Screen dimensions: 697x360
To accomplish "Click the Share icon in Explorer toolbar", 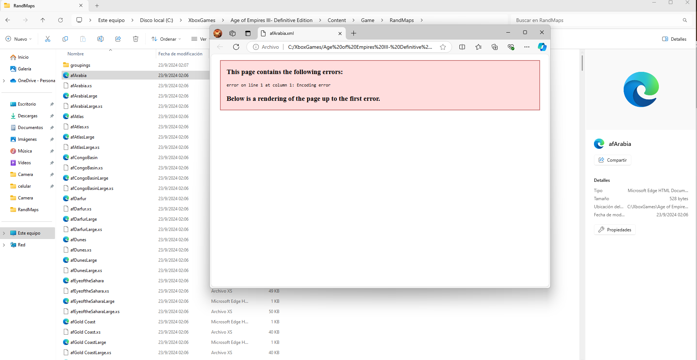I will pos(118,39).
